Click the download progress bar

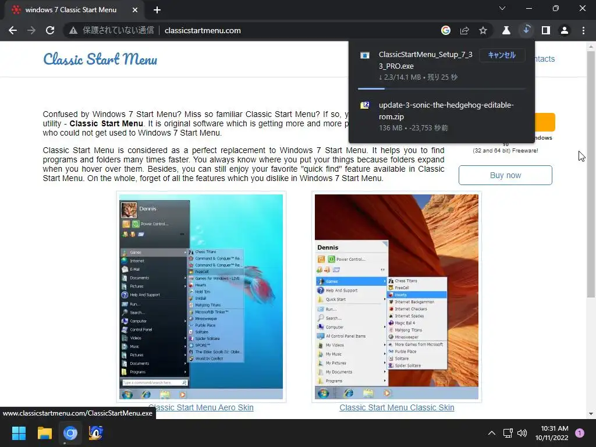[x=441, y=88]
